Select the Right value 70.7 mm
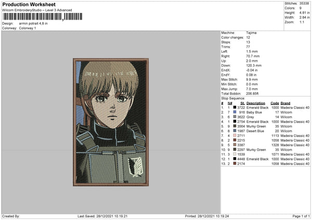The image size is (312, 220). point(253,56)
